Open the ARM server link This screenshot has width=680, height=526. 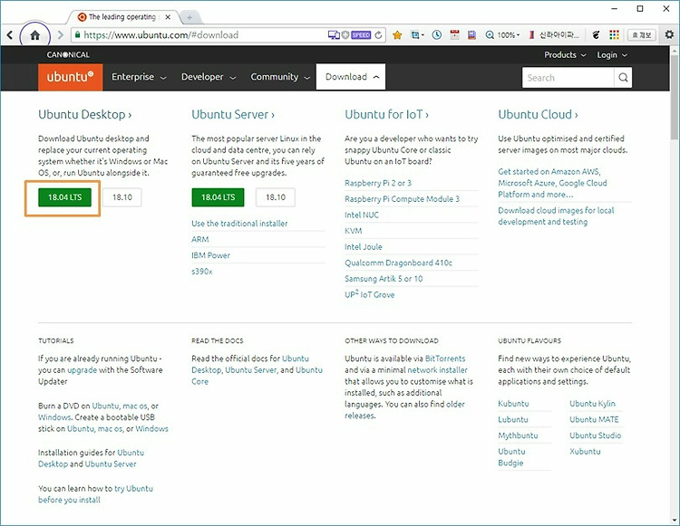pos(200,239)
